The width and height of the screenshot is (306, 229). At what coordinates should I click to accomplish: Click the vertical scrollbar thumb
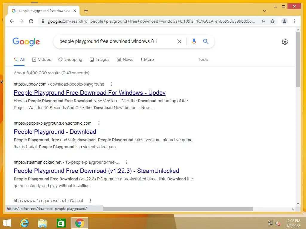pos(298,59)
